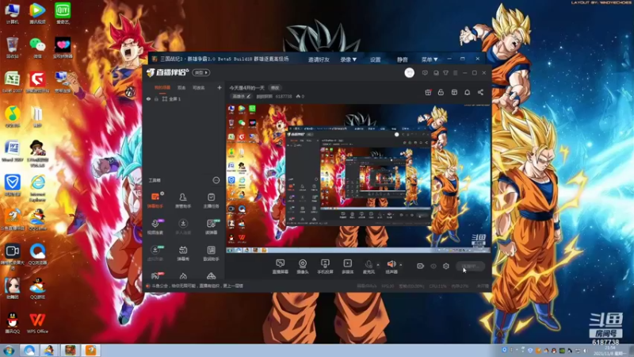Open 邀请好友 in 三国战纪 window
Image resolution: width=634 pixels, height=357 pixels.
[x=319, y=59]
